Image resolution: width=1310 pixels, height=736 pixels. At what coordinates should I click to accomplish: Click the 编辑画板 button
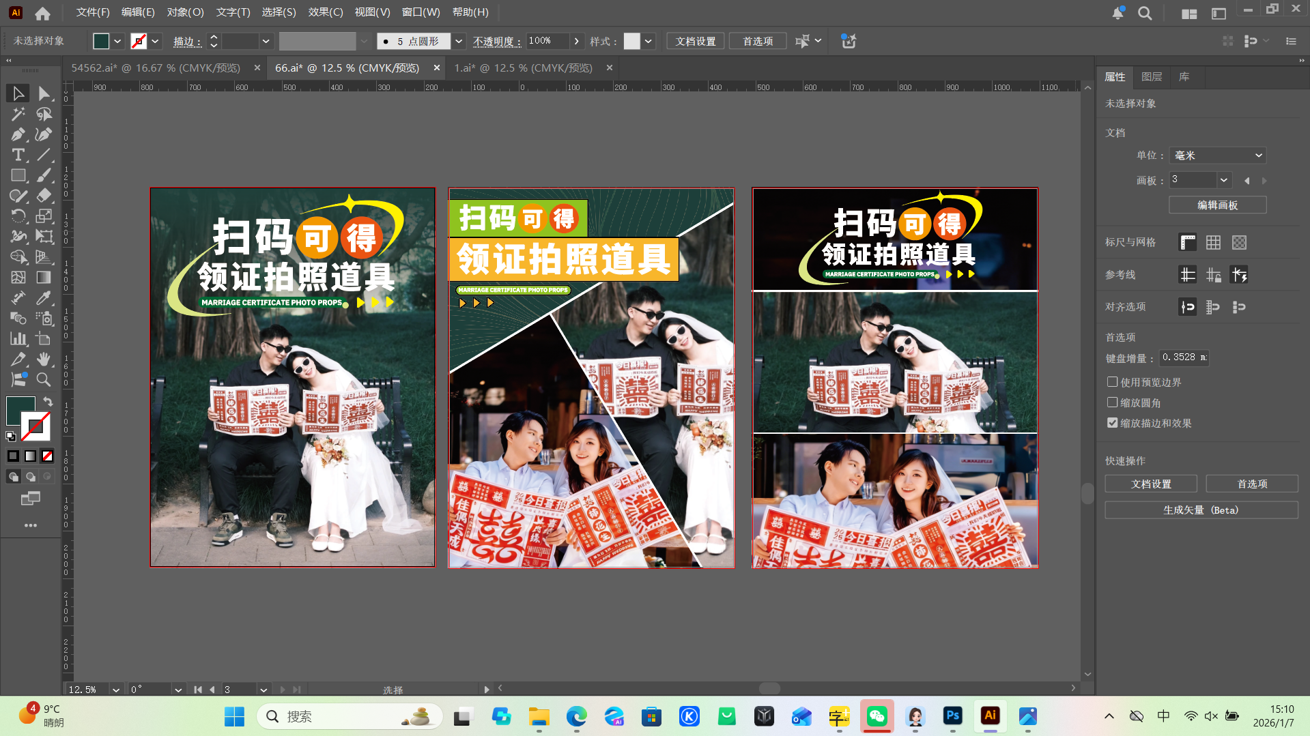[1217, 205]
